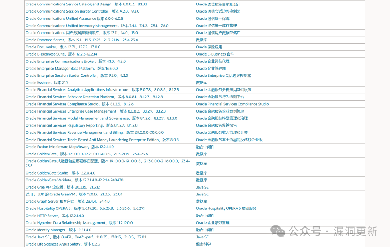Click 融合中间件 in MapViewer row
390x247 pixels.
[205, 147]
